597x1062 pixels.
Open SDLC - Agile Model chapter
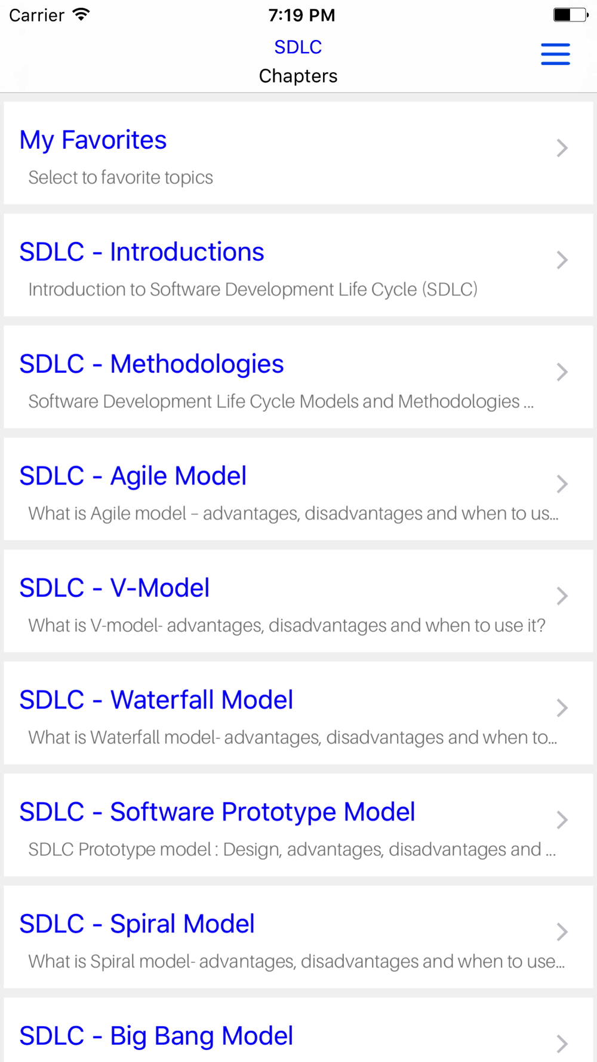133,476
